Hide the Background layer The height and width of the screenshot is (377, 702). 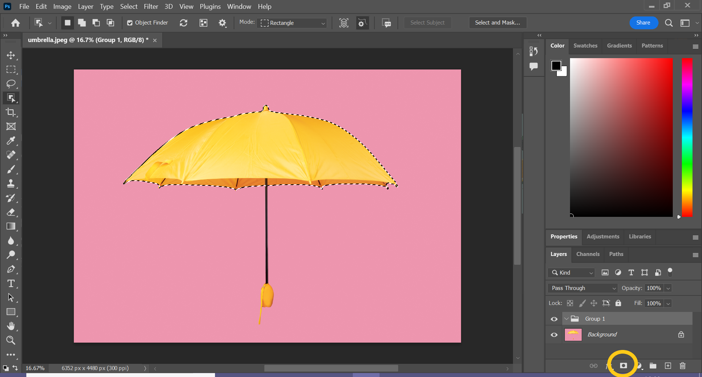pyautogui.click(x=554, y=335)
